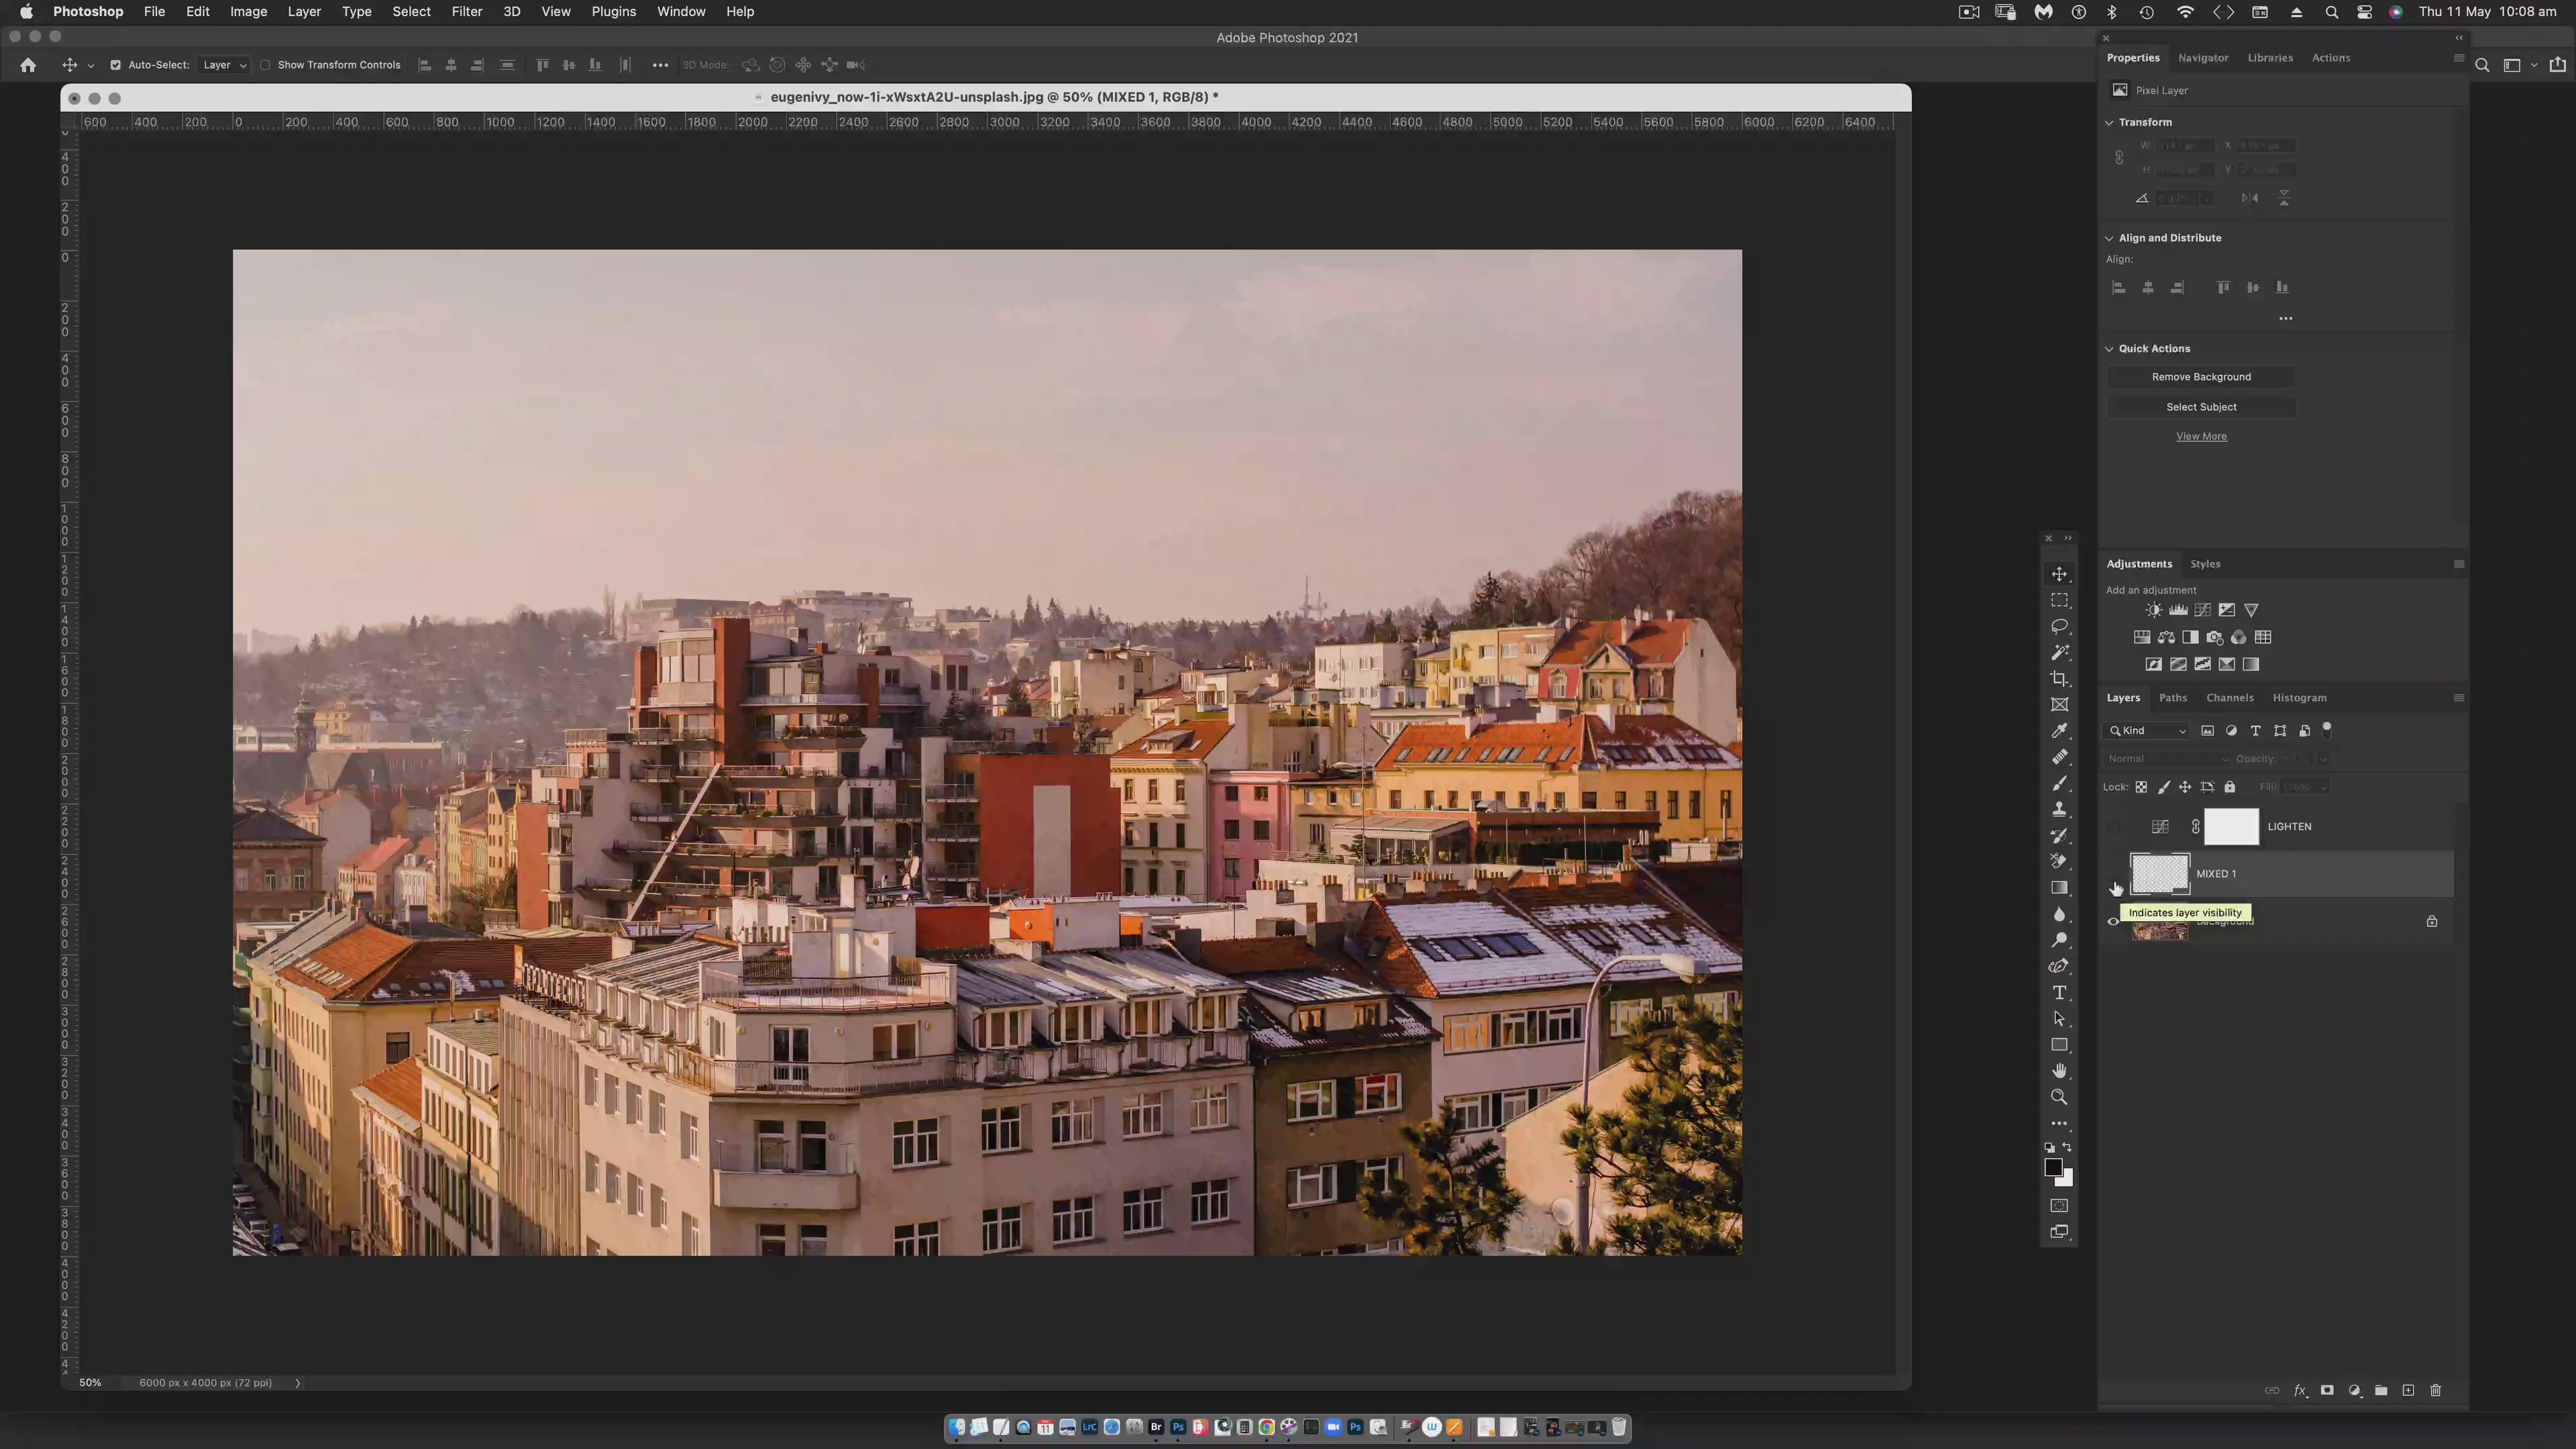This screenshot has width=2576, height=1449.
Task: Collapse the Quick Actions section
Action: click(2110, 349)
